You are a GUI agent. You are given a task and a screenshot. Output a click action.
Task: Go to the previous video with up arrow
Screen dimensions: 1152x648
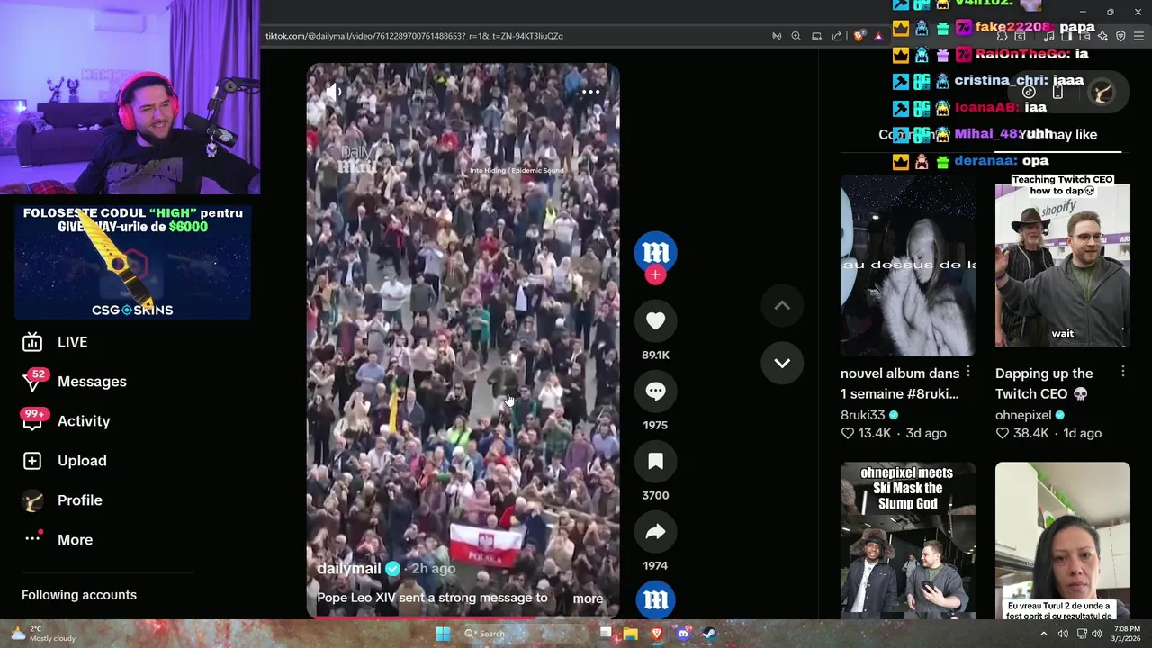click(782, 306)
